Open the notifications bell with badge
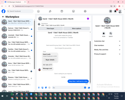 point(115,11)
